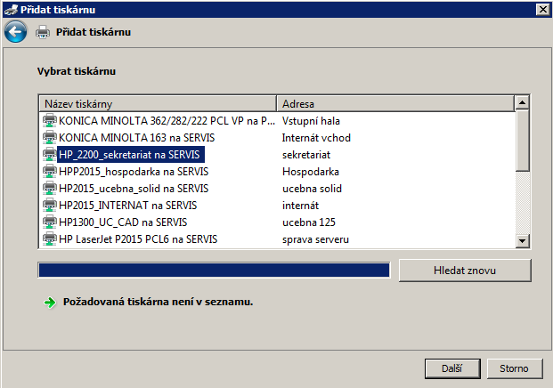Open Požadovaná tiskárna není v seznamu link
This screenshot has width=553, height=388.
point(158,302)
